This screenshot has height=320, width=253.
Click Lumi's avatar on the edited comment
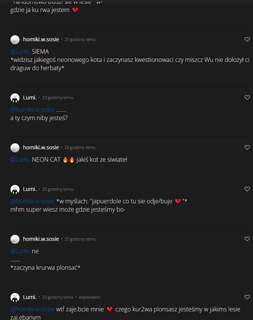coord(15,297)
